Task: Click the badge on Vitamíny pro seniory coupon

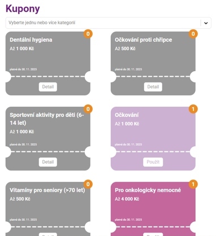Action: [x=88, y=184]
